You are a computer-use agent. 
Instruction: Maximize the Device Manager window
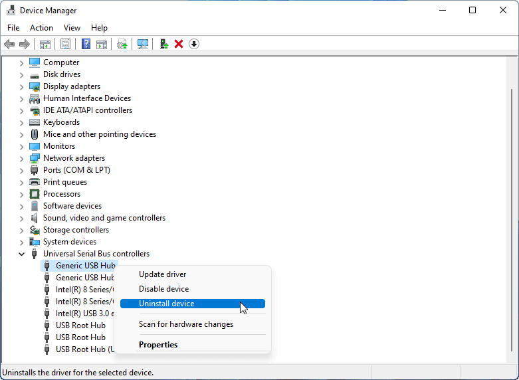point(472,10)
